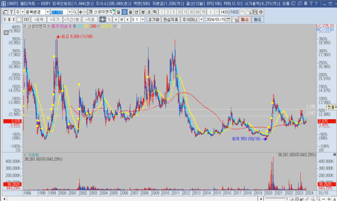Select the second 초 period toggle
Viewport: 337px width, 201px height.
149,12
